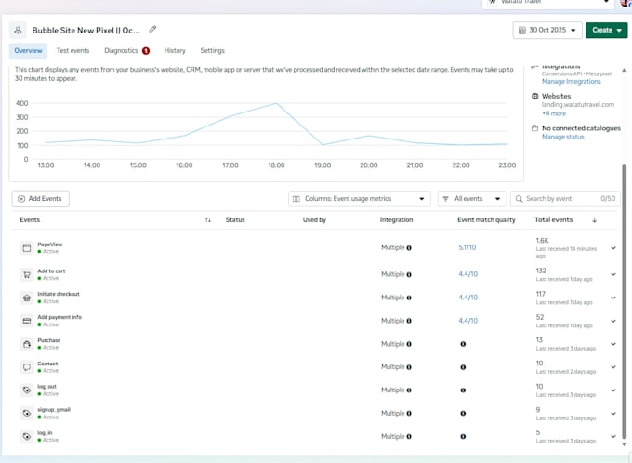The width and height of the screenshot is (632, 463).
Task: Click the Search by event field
Action: click(565, 199)
